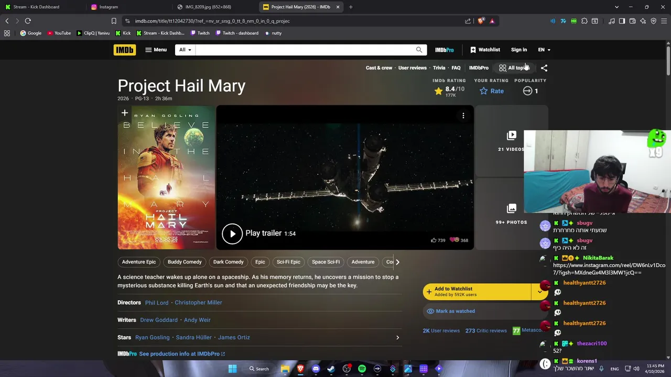The image size is (671, 377).
Task: Bookmark this page in the address bar
Action: [114, 21]
